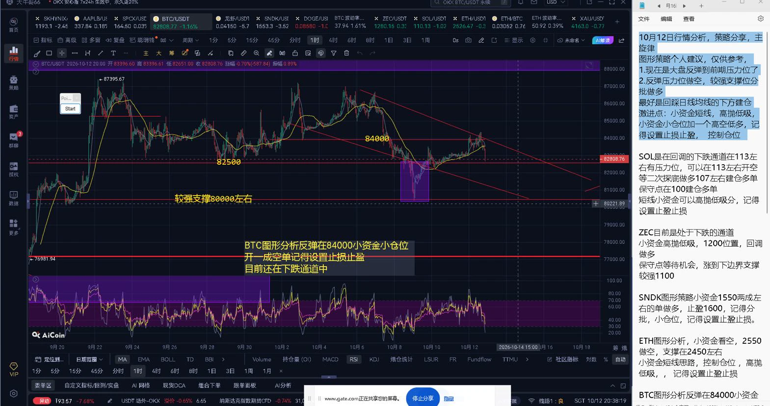
Task: Select the text annotation tool
Action: 113,53
